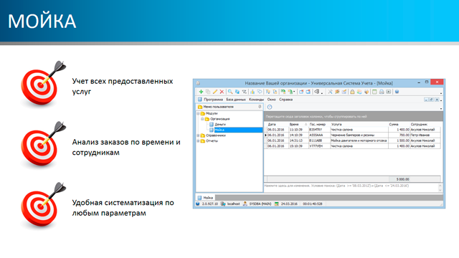
Task: Click the magnifying glass search icon
Action: (230, 92)
